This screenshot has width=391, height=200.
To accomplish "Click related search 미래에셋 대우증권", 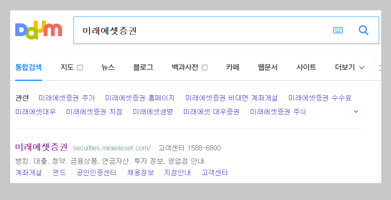I will [211, 112].
